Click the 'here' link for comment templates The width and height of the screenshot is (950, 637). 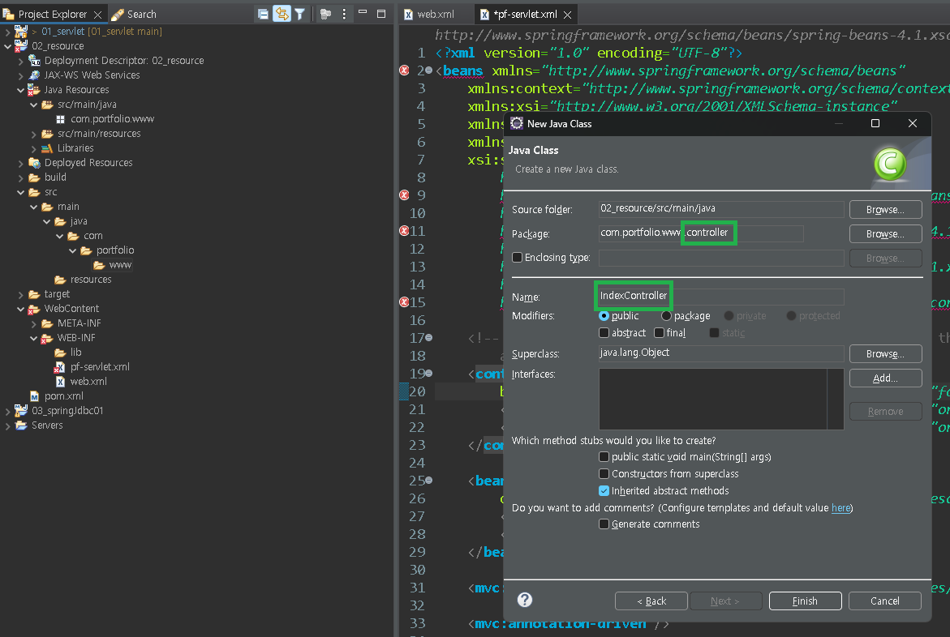point(840,508)
